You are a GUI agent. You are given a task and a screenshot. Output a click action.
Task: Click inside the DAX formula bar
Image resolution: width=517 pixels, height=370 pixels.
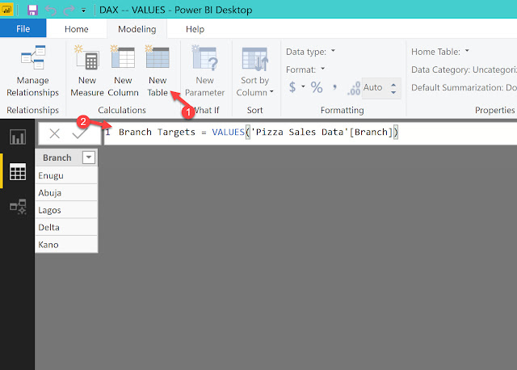(x=310, y=133)
